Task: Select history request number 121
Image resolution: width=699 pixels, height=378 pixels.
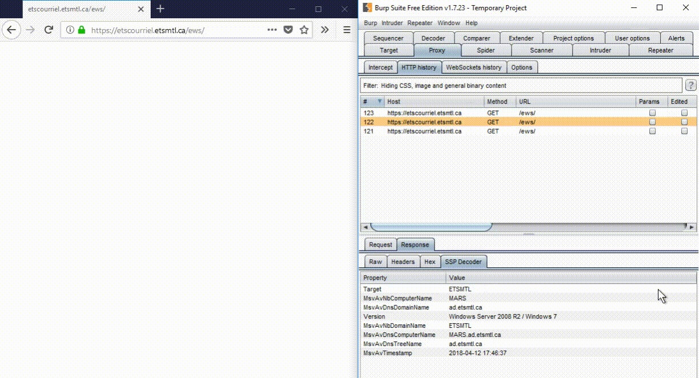Action: (x=528, y=131)
